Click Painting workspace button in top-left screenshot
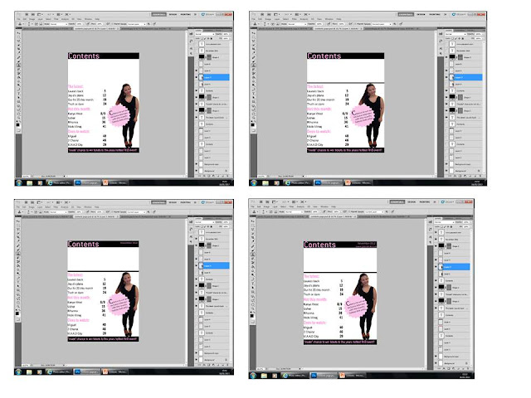 point(185,15)
